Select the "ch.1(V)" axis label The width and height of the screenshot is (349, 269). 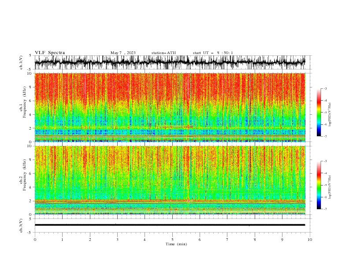[x=21, y=62]
